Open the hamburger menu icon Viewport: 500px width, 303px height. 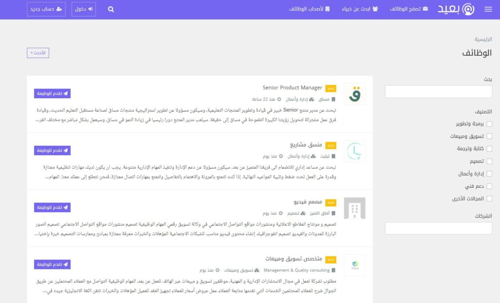click(488, 9)
